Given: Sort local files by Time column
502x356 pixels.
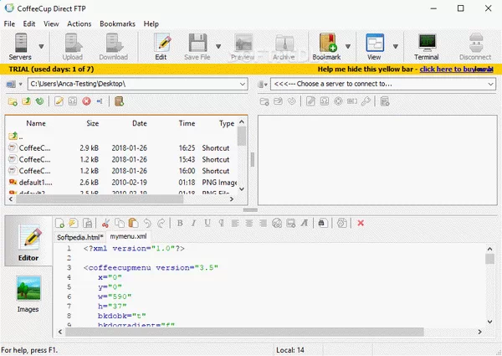Looking at the screenshot, I should (x=187, y=123).
